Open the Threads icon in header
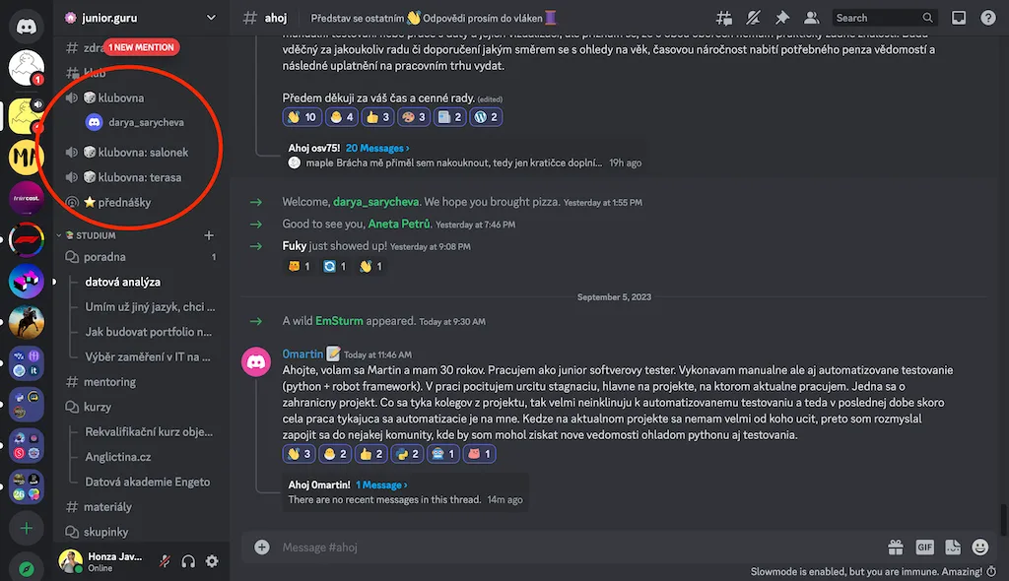Image resolution: width=1009 pixels, height=581 pixels. [x=724, y=18]
